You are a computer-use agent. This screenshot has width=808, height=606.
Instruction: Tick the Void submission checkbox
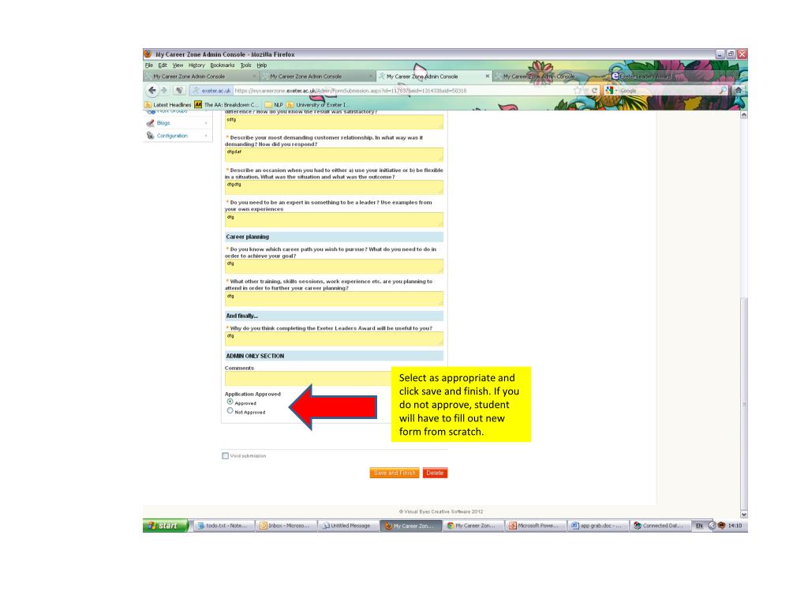[x=225, y=455]
